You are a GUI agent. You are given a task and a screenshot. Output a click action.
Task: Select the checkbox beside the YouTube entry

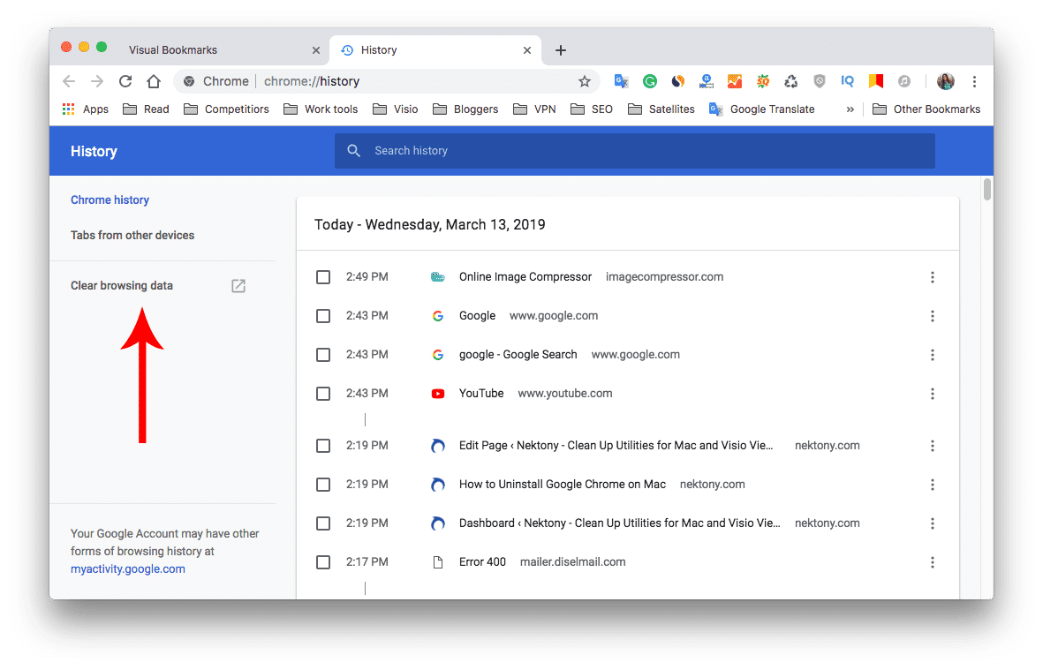coord(323,393)
